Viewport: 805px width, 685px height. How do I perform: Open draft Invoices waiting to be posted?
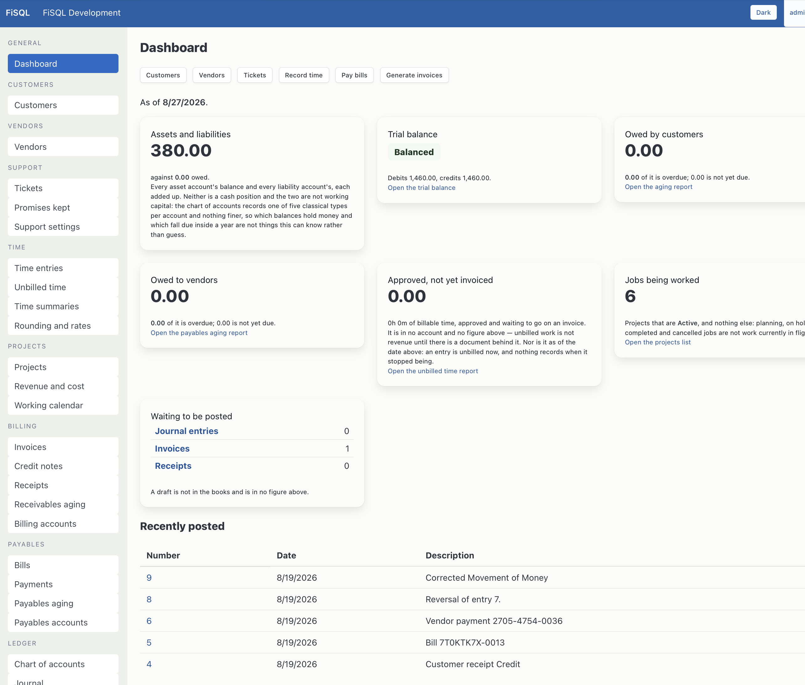coord(172,448)
